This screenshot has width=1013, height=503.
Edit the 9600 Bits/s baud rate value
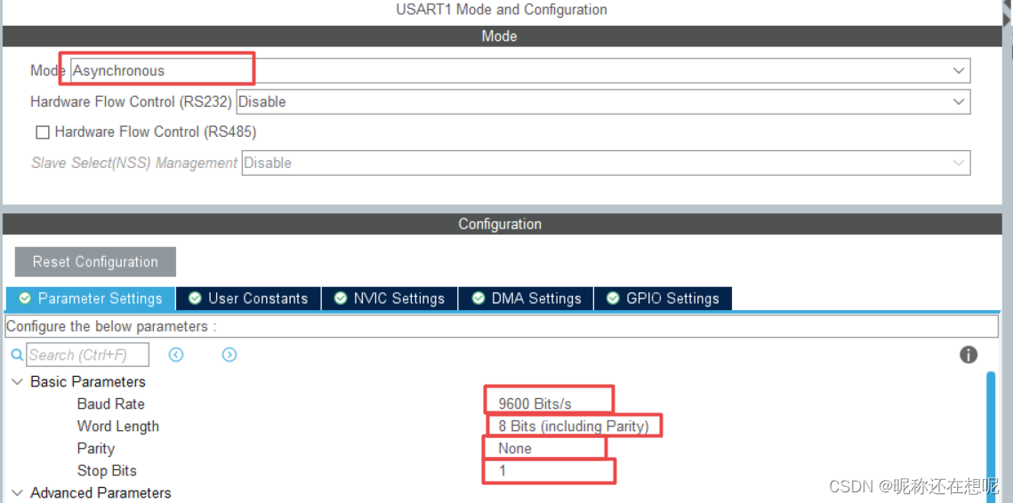tap(535, 404)
